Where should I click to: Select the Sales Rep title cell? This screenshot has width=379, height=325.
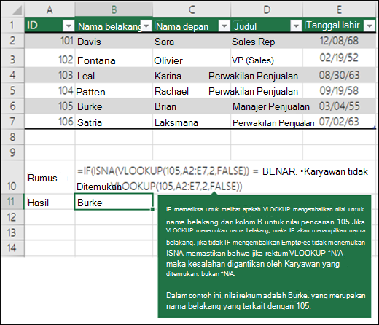click(267, 42)
